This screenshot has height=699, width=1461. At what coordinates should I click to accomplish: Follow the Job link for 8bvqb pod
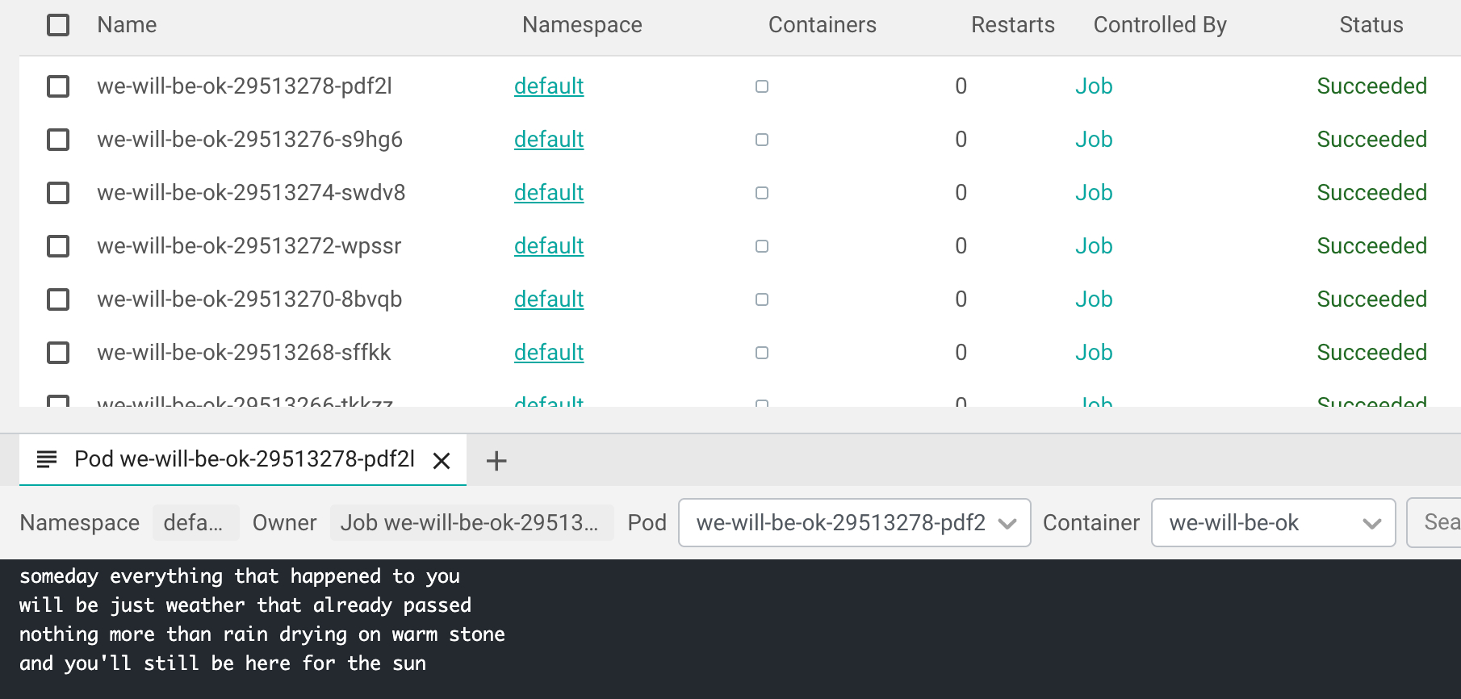[x=1093, y=299]
